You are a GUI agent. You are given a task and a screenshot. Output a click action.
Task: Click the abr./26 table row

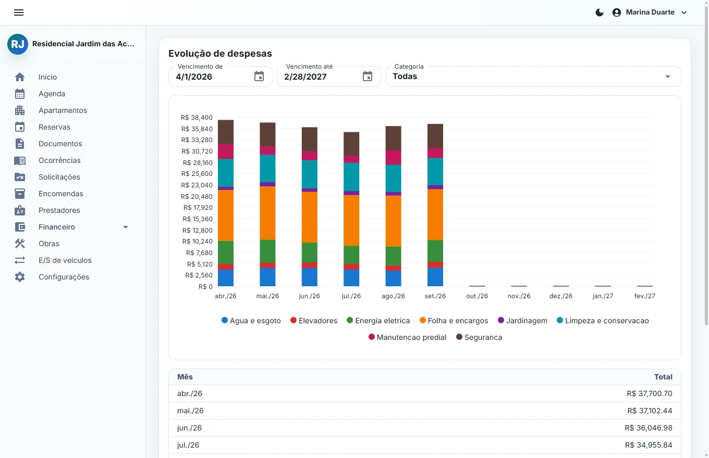[425, 394]
